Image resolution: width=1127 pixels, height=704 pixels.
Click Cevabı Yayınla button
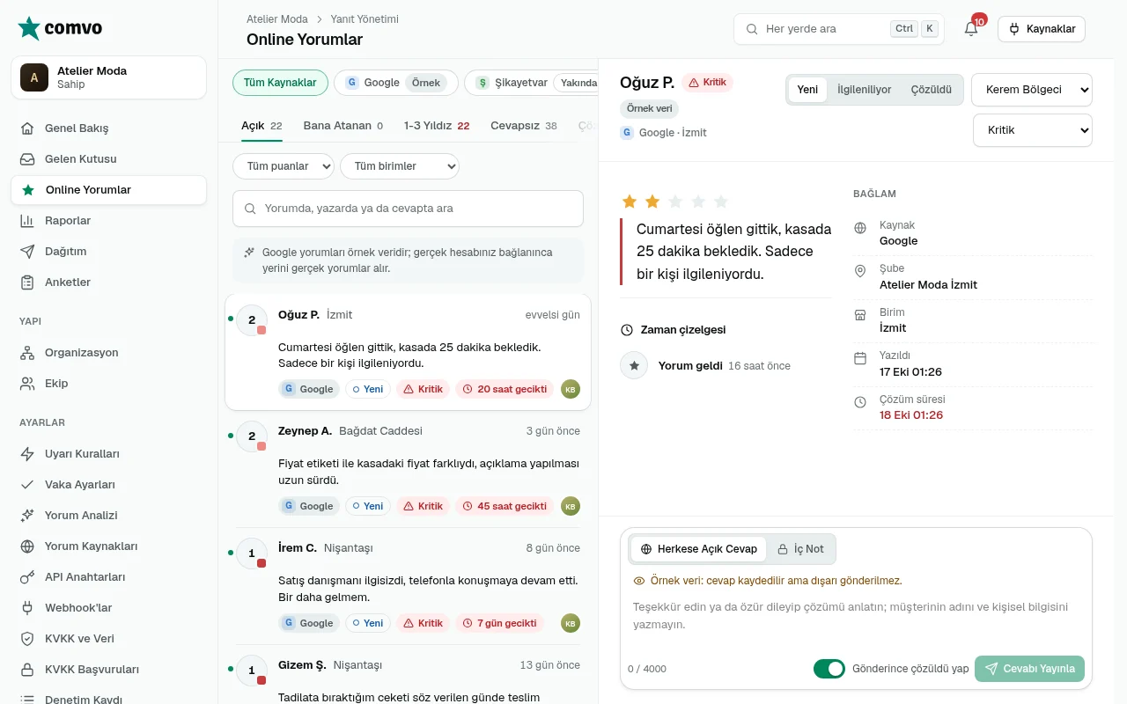(1030, 669)
